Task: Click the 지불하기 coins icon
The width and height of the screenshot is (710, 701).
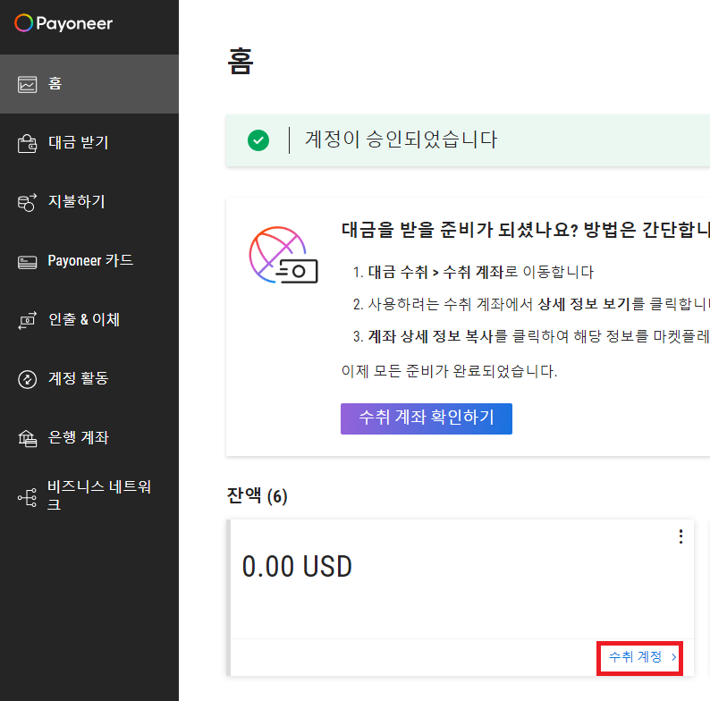Action: tap(27, 202)
